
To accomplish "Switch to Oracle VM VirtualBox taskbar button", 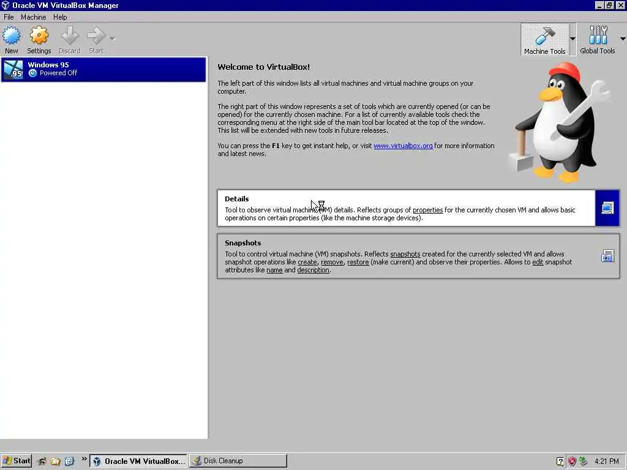I will pyautogui.click(x=138, y=461).
